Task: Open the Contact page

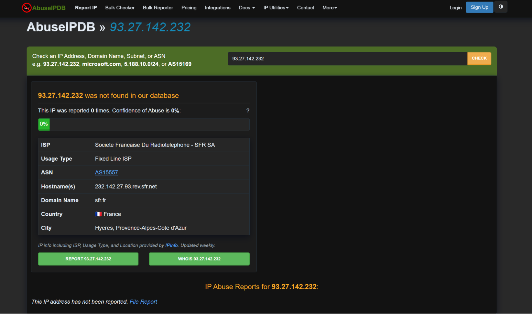Action: click(306, 8)
